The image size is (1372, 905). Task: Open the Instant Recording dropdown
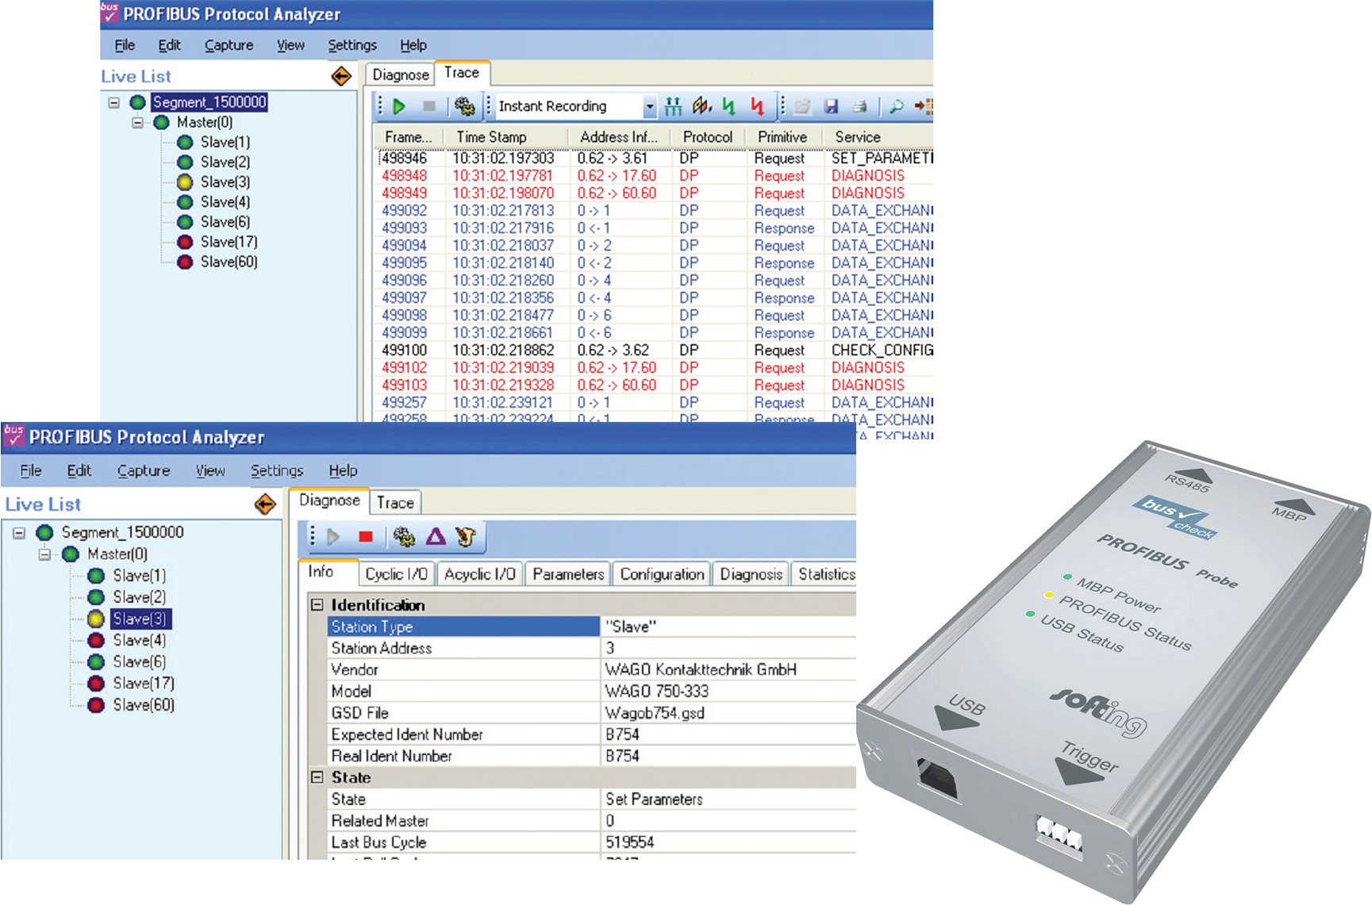pyautogui.click(x=650, y=106)
